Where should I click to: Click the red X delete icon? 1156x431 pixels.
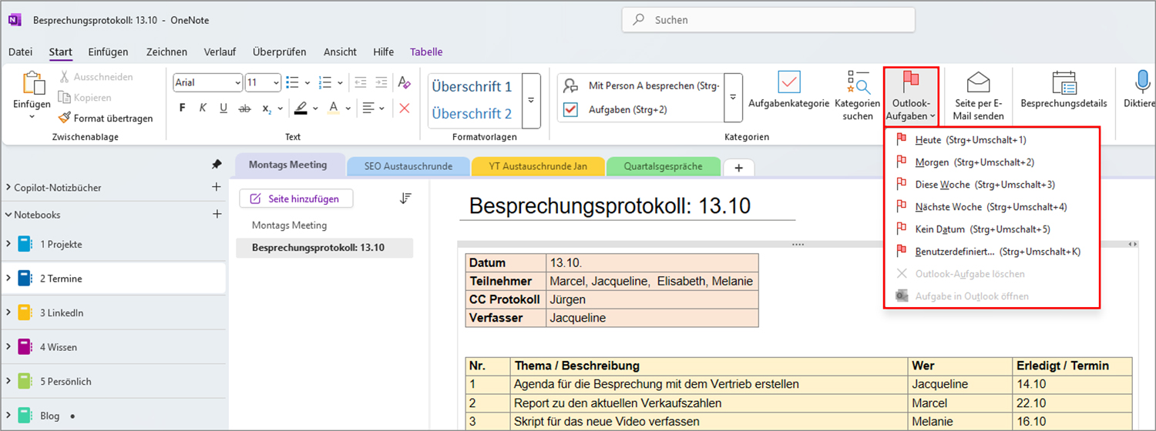405,109
